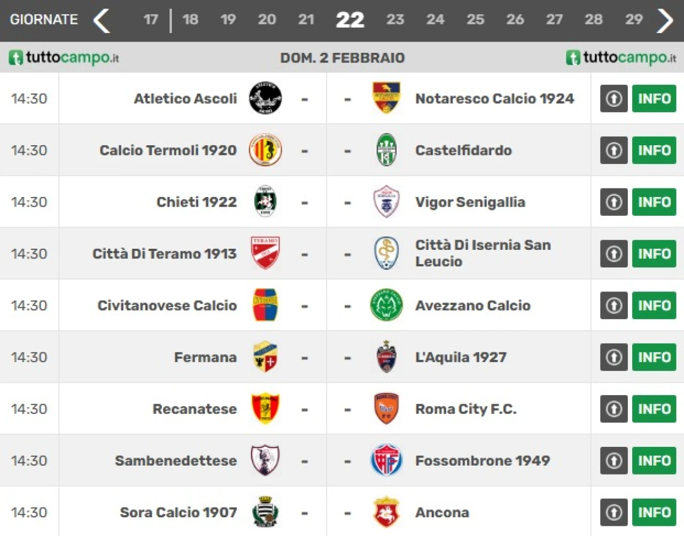Click the grey arrow icon in Chieti 1922 row
The image size is (684, 536).
(x=613, y=202)
